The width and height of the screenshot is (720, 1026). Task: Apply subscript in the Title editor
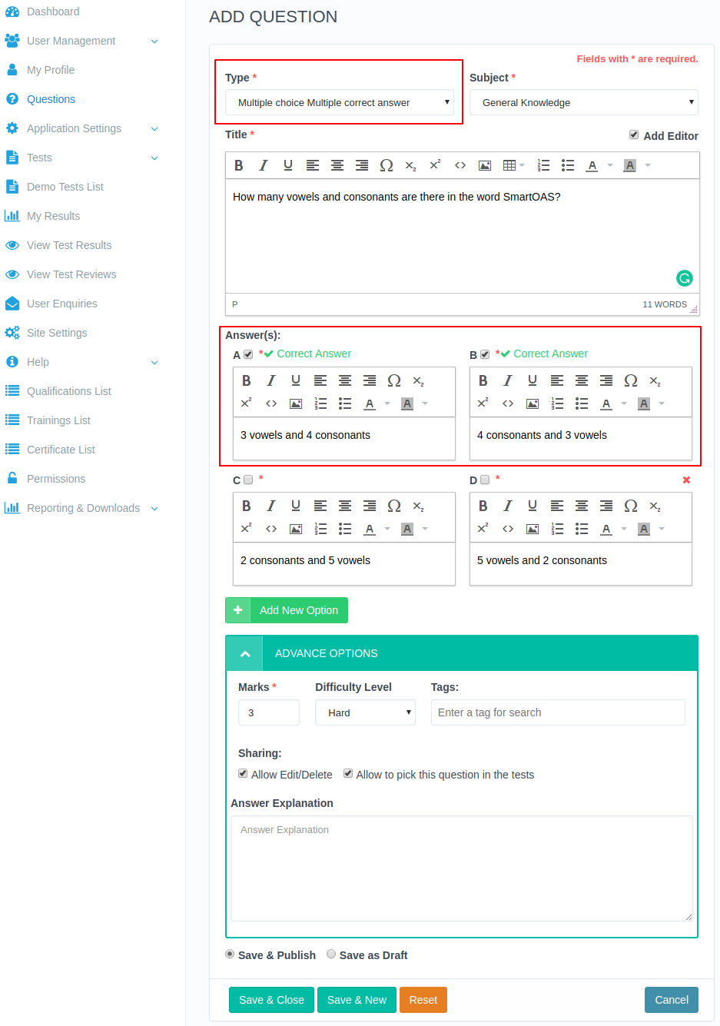tap(411, 165)
